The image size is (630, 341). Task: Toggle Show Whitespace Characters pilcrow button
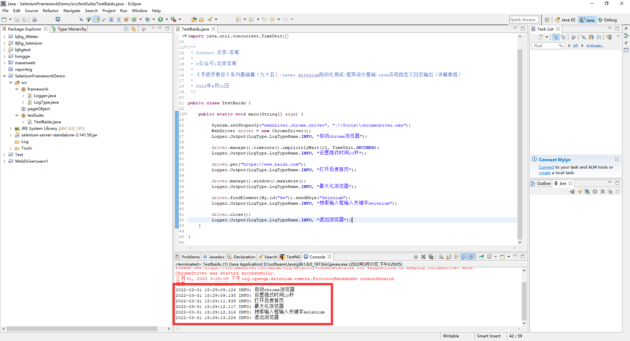coord(119,20)
